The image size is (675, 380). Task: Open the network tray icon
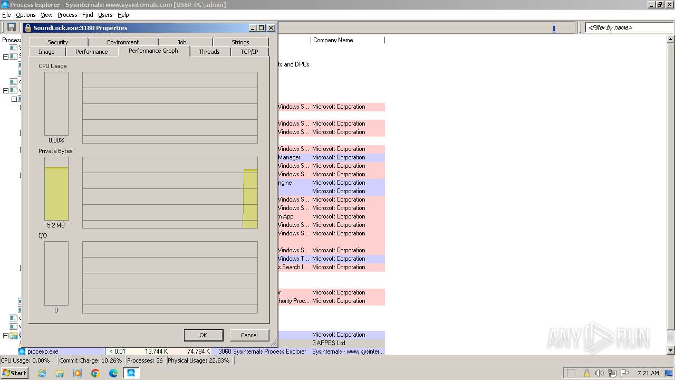point(612,373)
